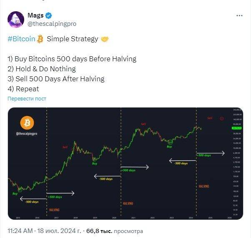Click the red circle icon beside top-right Sell
The width and height of the screenshot is (251, 238).
[x=221, y=118]
